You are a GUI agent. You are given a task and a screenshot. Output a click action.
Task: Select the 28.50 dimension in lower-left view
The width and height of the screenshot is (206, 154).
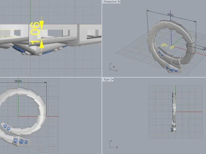click(18, 81)
